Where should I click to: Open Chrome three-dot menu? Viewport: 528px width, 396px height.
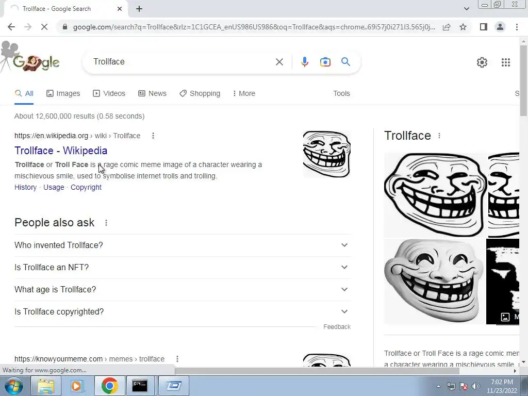coord(517,27)
